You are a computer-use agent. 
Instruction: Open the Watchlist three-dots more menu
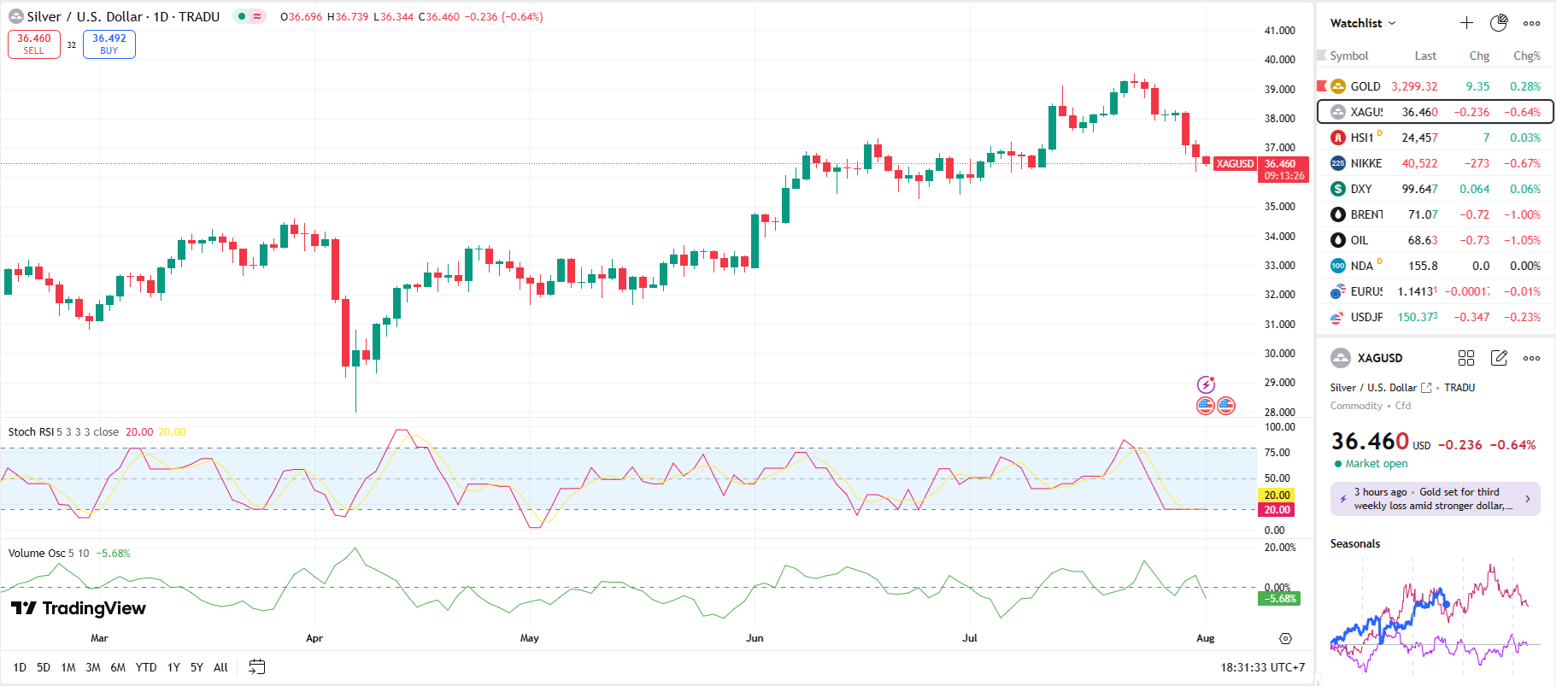click(x=1531, y=23)
